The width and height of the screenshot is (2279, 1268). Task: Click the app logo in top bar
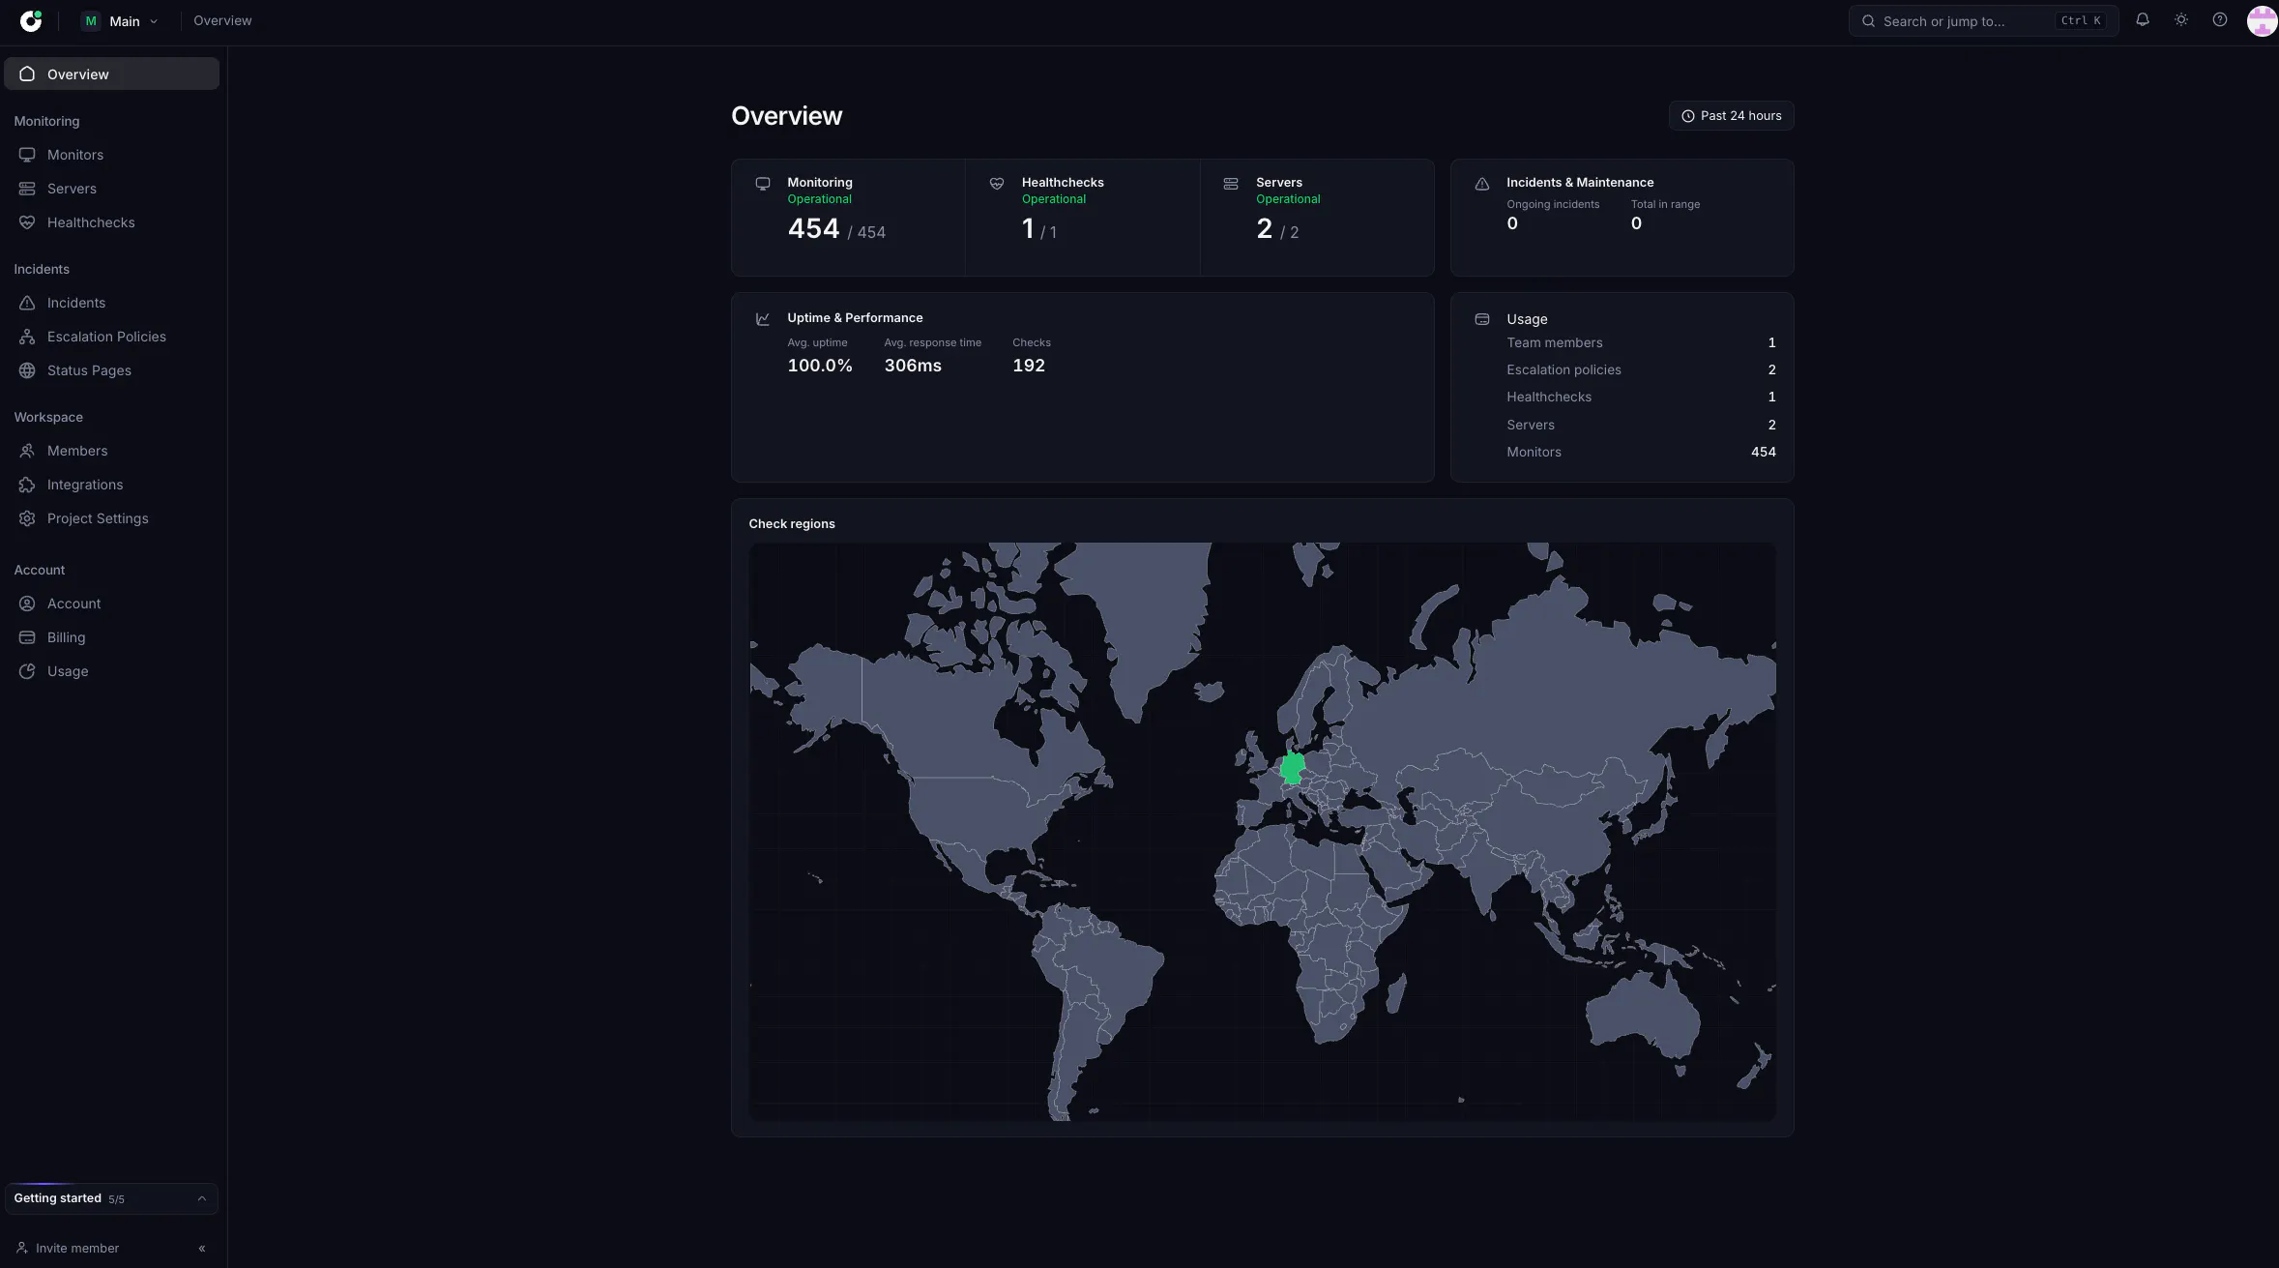pos(31,20)
